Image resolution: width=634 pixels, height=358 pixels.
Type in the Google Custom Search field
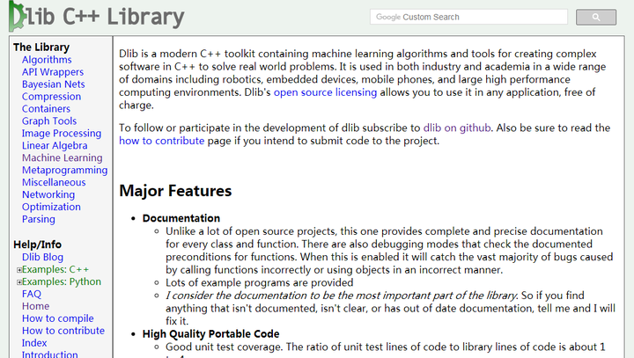(468, 17)
